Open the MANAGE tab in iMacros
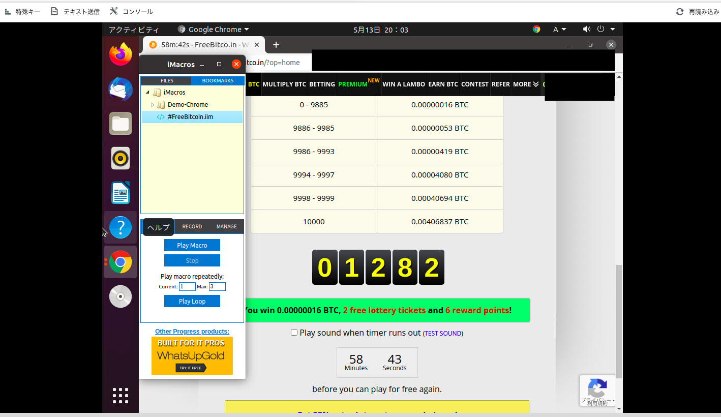721x417 pixels. (x=226, y=227)
